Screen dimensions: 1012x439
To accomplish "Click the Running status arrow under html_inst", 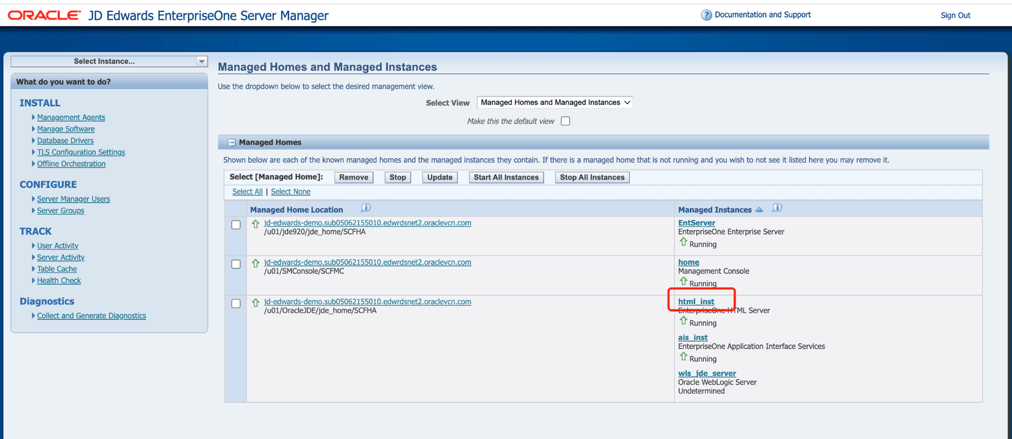I will pyautogui.click(x=683, y=320).
